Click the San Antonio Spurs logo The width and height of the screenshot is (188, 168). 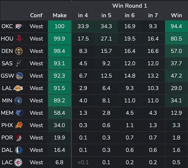[19, 63]
